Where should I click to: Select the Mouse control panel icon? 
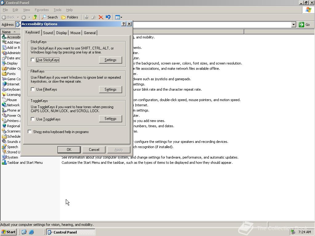click(4, 100)
